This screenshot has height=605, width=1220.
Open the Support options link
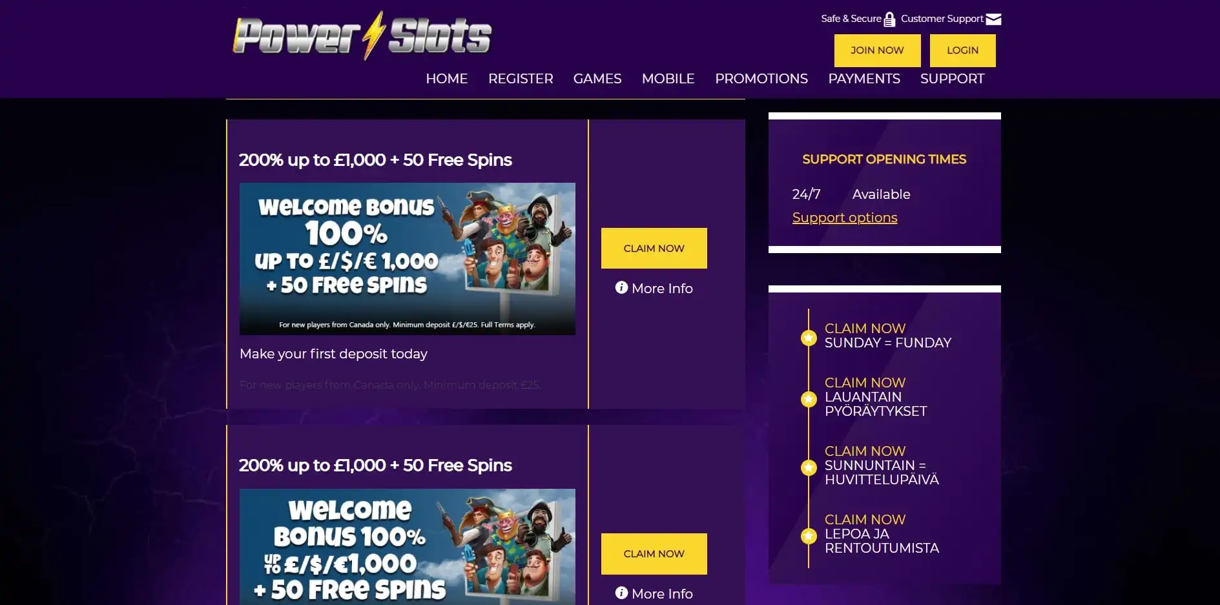(x=845, y=218)
